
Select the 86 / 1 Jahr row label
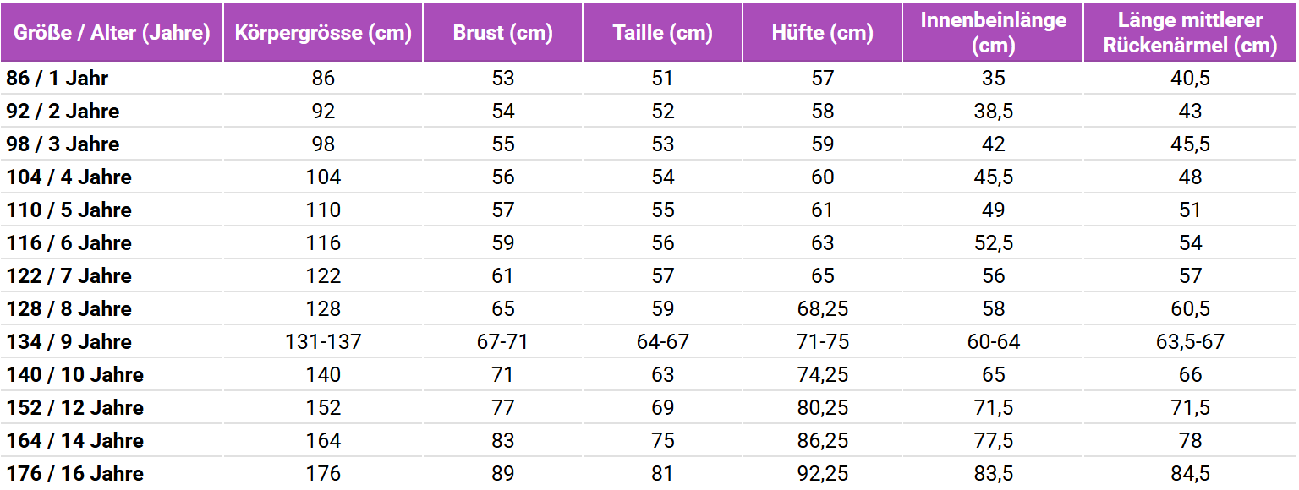pyautogui.click(x=58, y=79)
